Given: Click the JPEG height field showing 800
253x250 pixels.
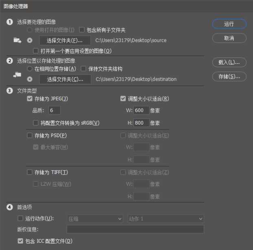Looking at the screenshot, I should tap(141, 123).
